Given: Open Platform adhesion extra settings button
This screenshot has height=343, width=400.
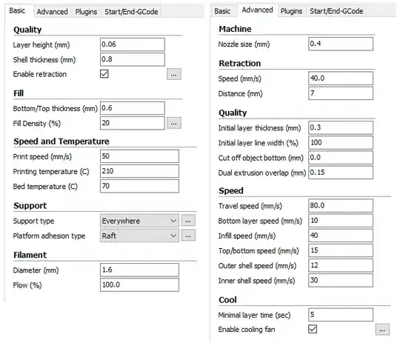Looking at the screenshot, I should 188,236.
